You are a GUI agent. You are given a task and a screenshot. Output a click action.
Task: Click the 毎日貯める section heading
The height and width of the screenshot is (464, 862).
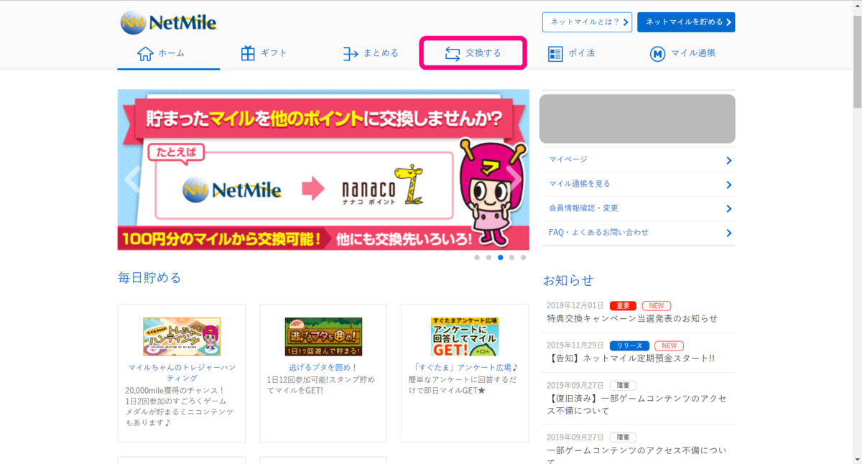149,277
